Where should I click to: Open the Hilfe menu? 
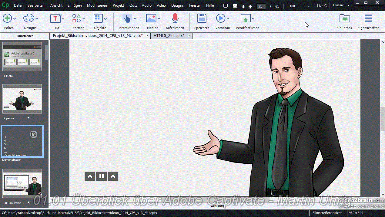[x=210, y=5]
